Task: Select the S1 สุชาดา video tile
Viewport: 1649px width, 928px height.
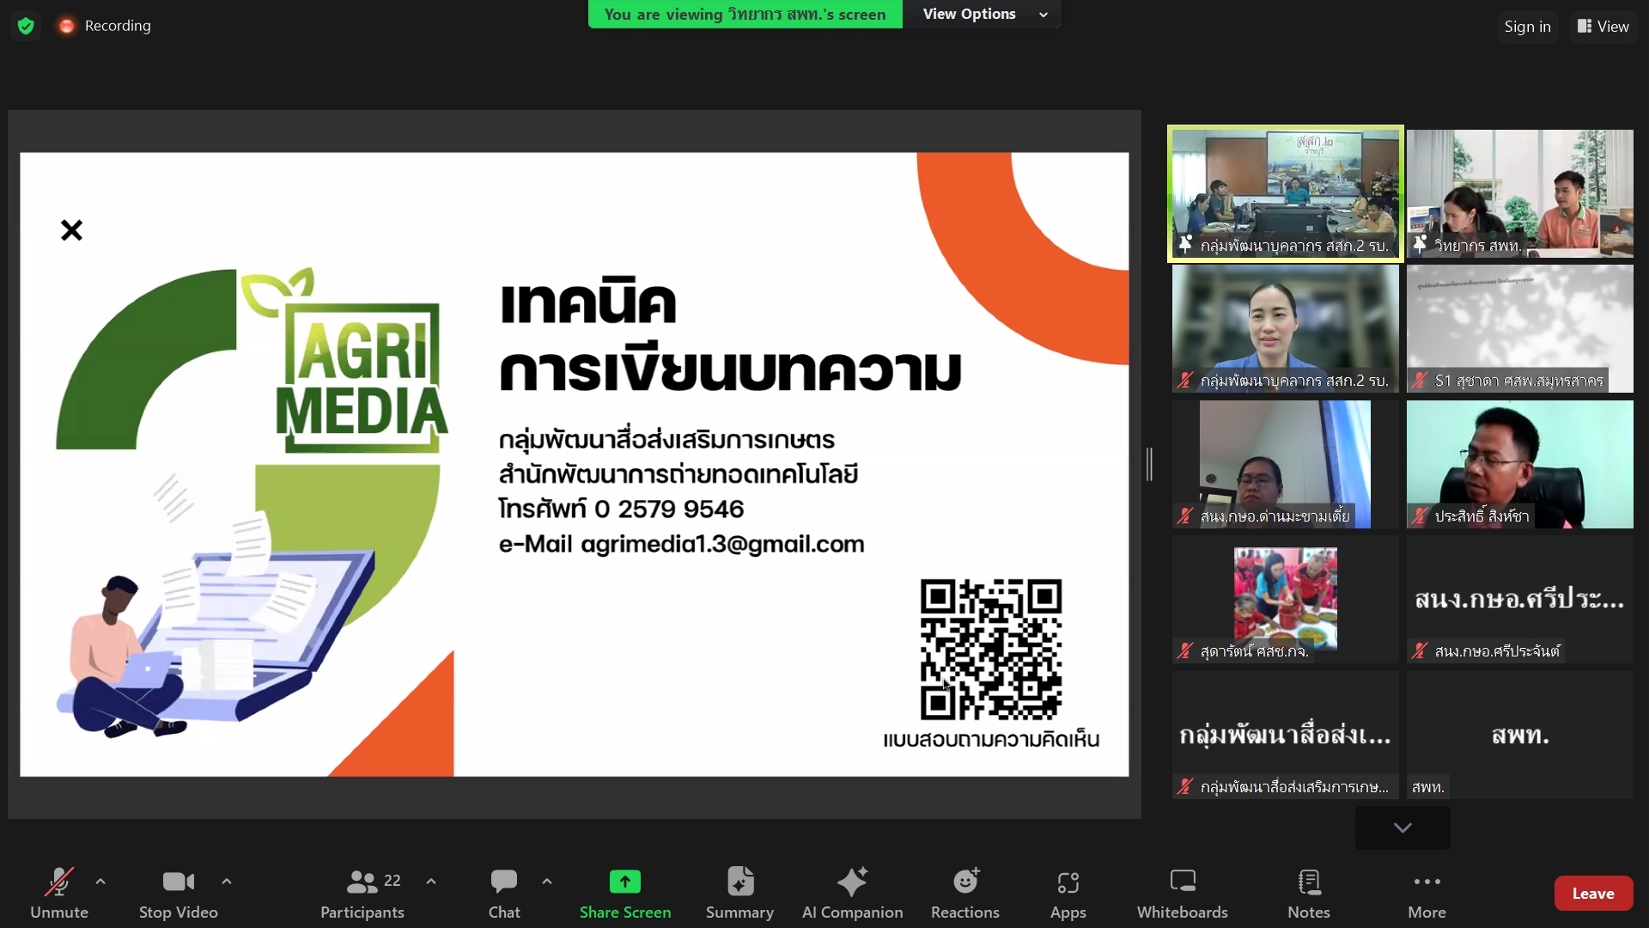Action: point(1519,328)
